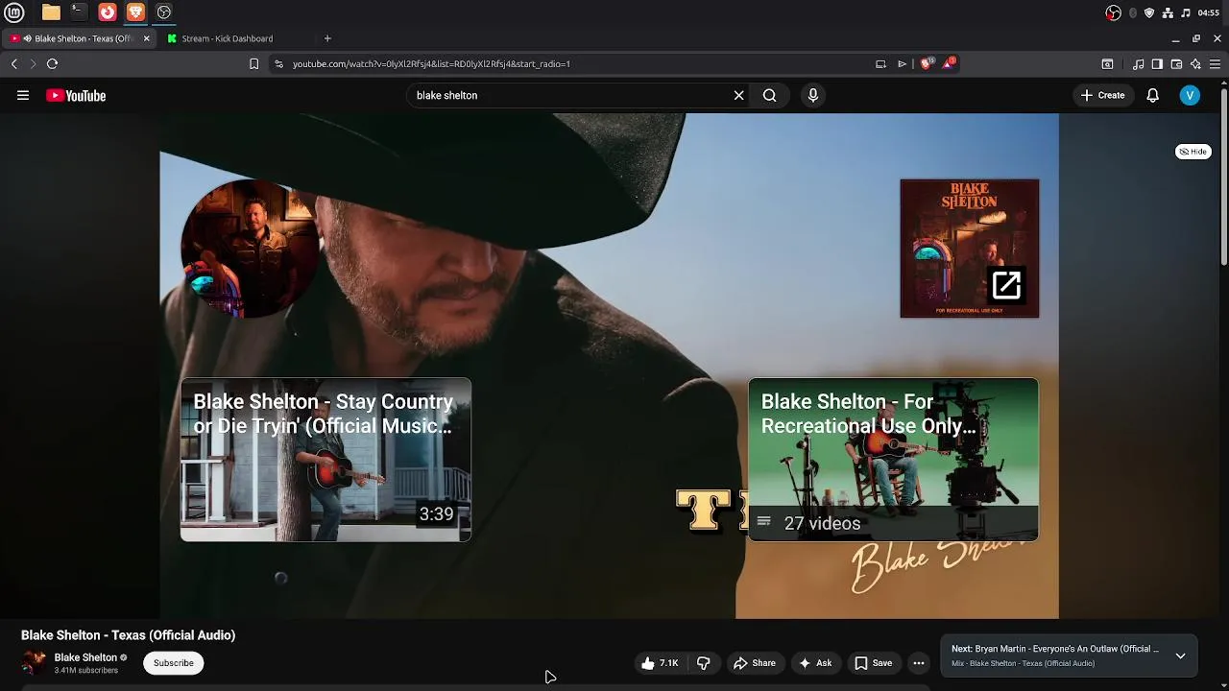The image size is (1229, 691).
Task: Open Brave sidebar search tabs icon
Action: pos(1107,64)
